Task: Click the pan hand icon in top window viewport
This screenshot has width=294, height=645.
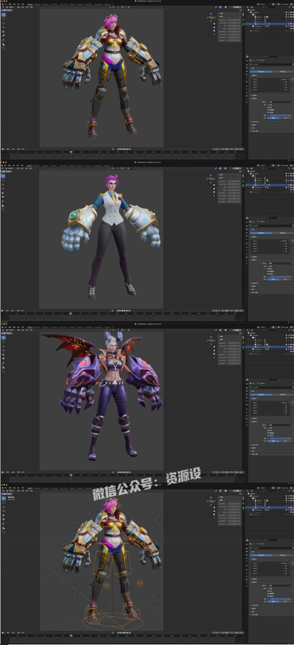Action: (214, 27)
